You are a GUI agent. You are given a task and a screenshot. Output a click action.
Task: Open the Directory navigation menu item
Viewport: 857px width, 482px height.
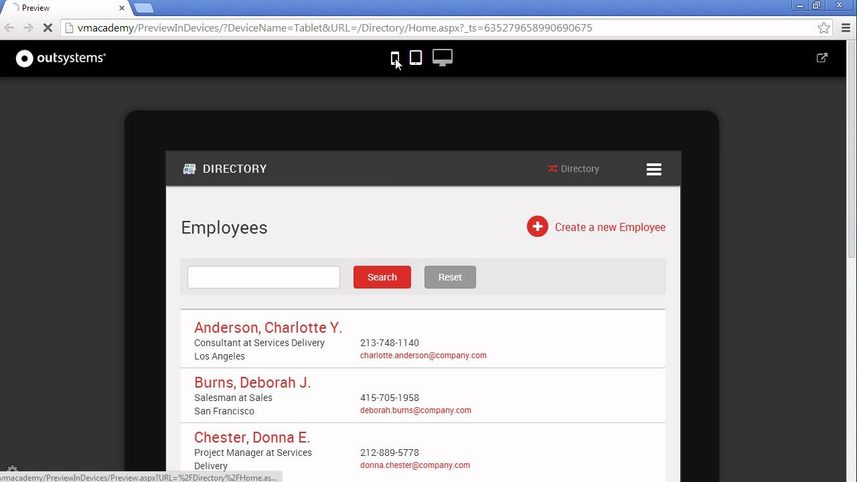point(574,169)
